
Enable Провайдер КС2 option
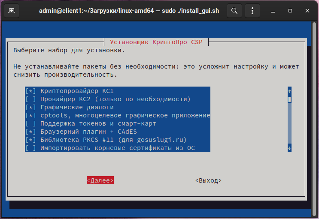[x=30, y=99]
